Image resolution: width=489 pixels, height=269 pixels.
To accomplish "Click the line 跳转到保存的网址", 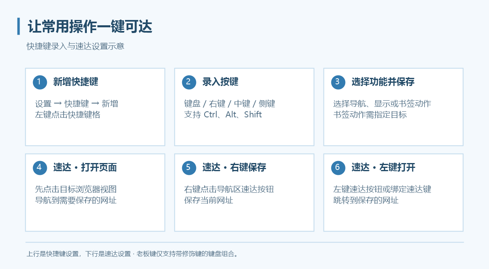I will pos(366,200).
